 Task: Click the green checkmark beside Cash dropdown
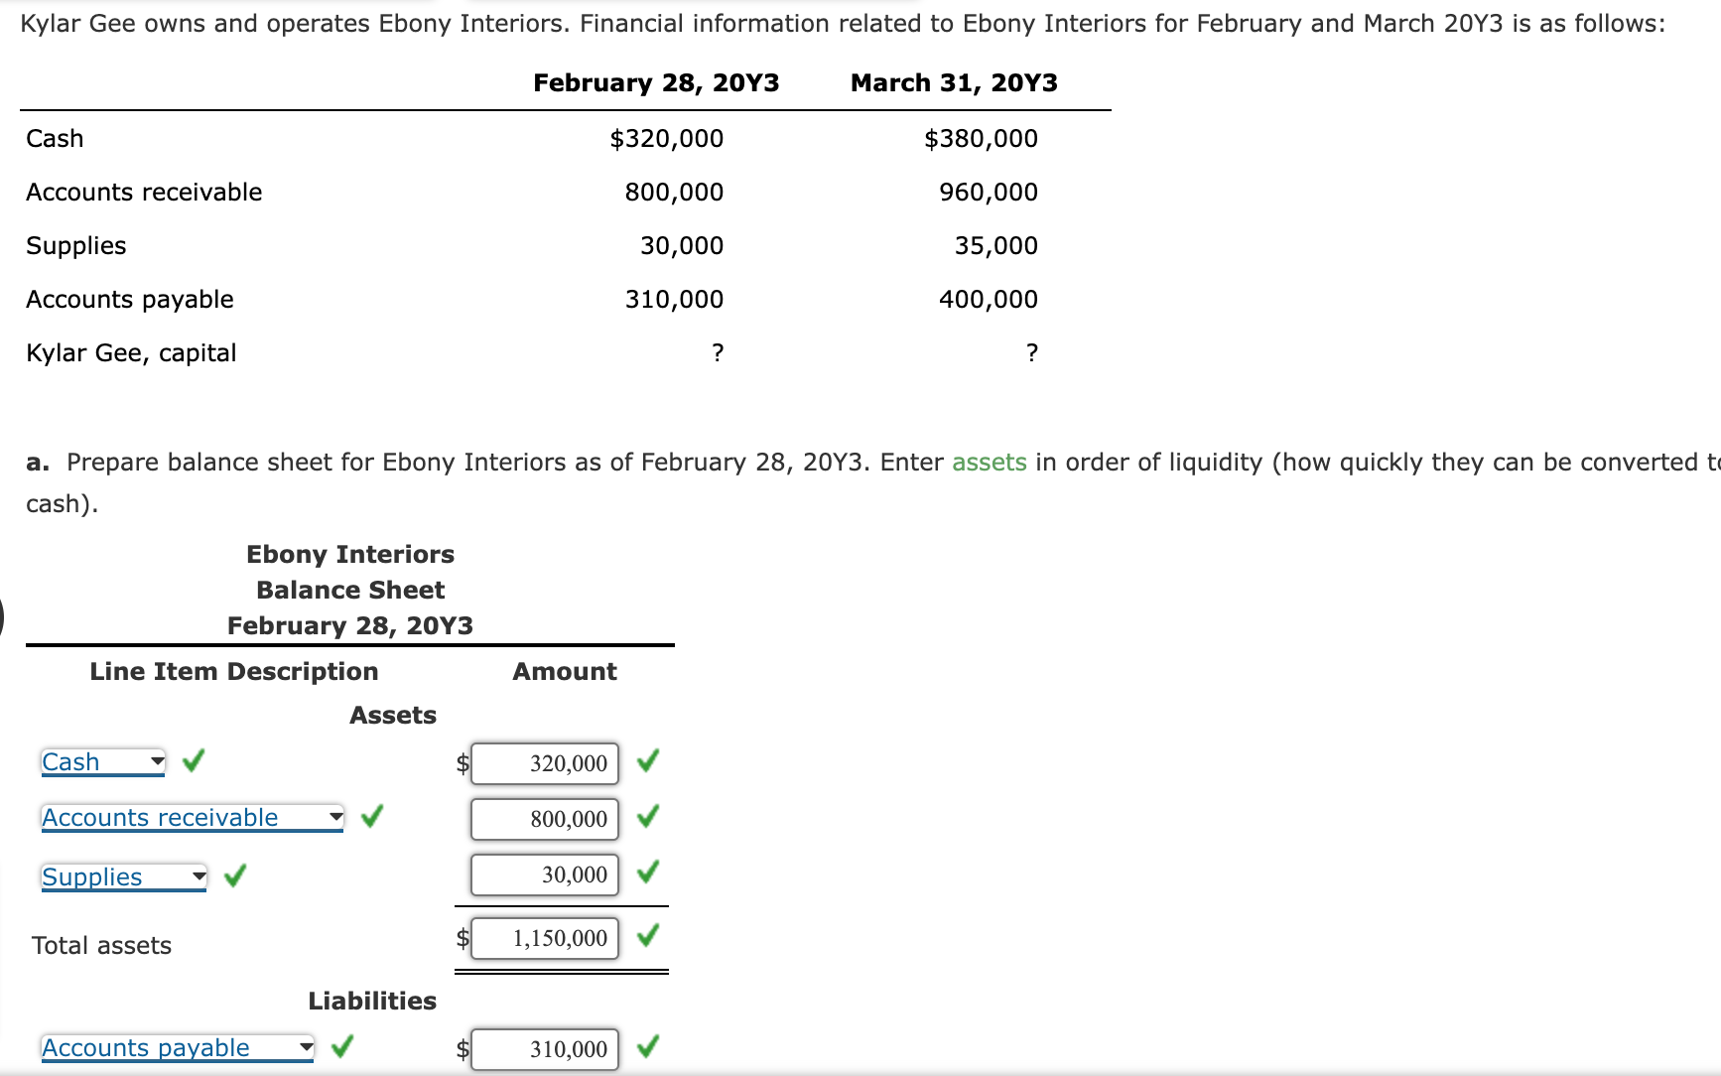tap(194, 761)
